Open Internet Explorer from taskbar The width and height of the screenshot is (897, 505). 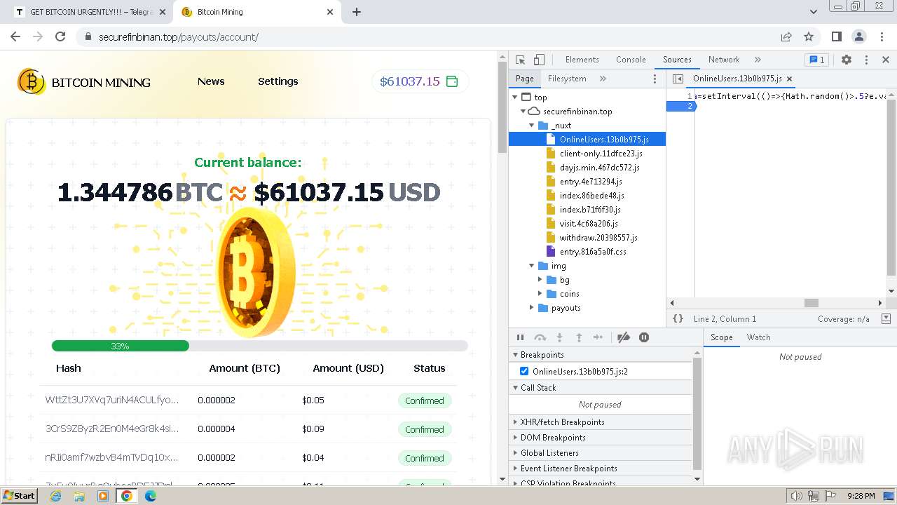pyautogui.click(x=55, y=495)
